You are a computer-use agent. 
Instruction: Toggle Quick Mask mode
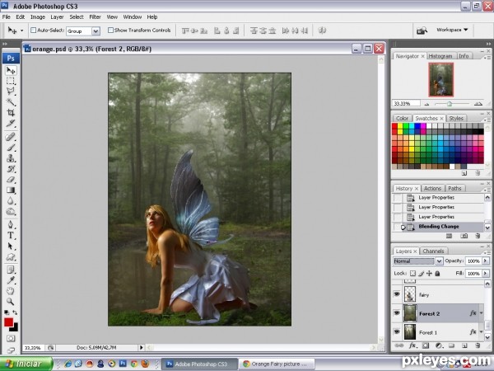[x=11, y=339]
